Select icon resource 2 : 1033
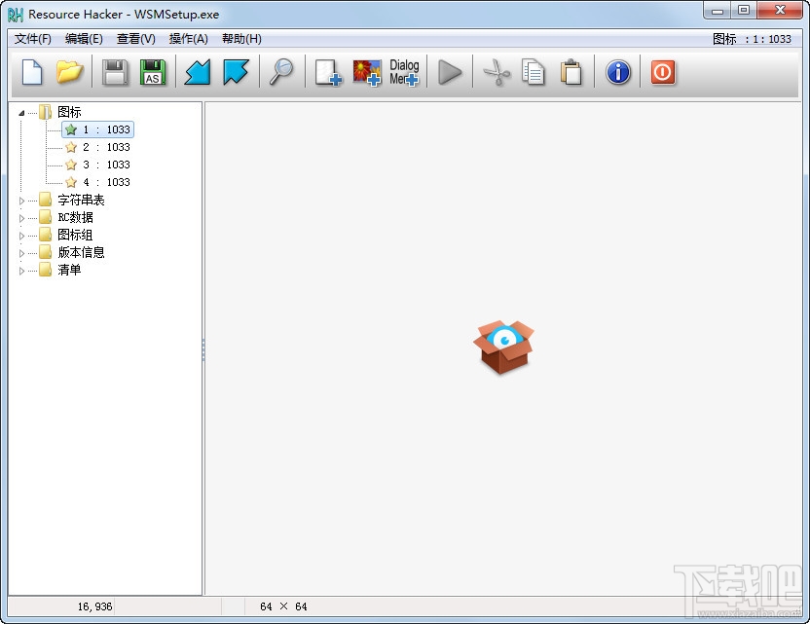Image resolution: width=810 pixels, height=624 pixels. [104, 147]
